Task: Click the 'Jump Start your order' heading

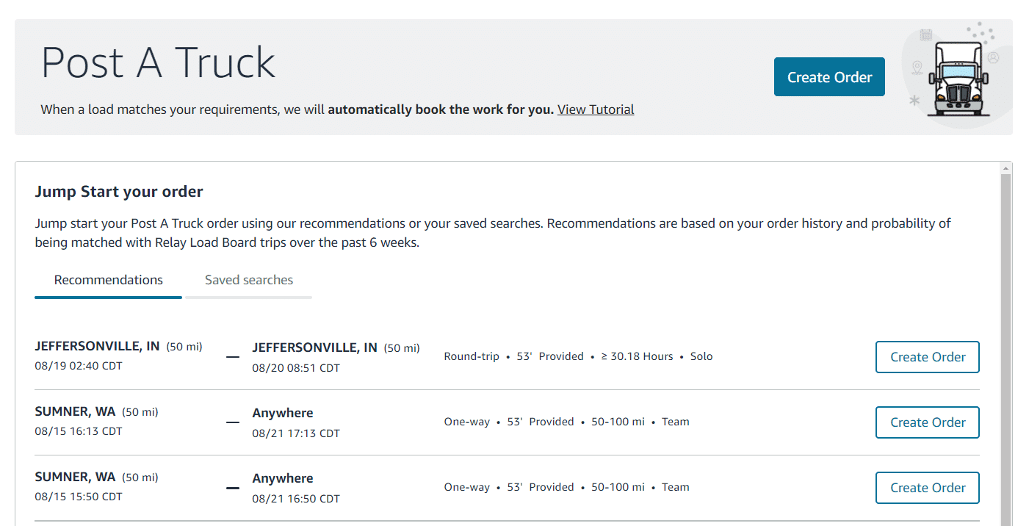Action: 119,192
